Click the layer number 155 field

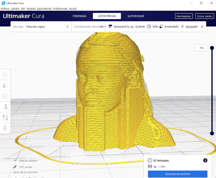[x=201, y=48]
